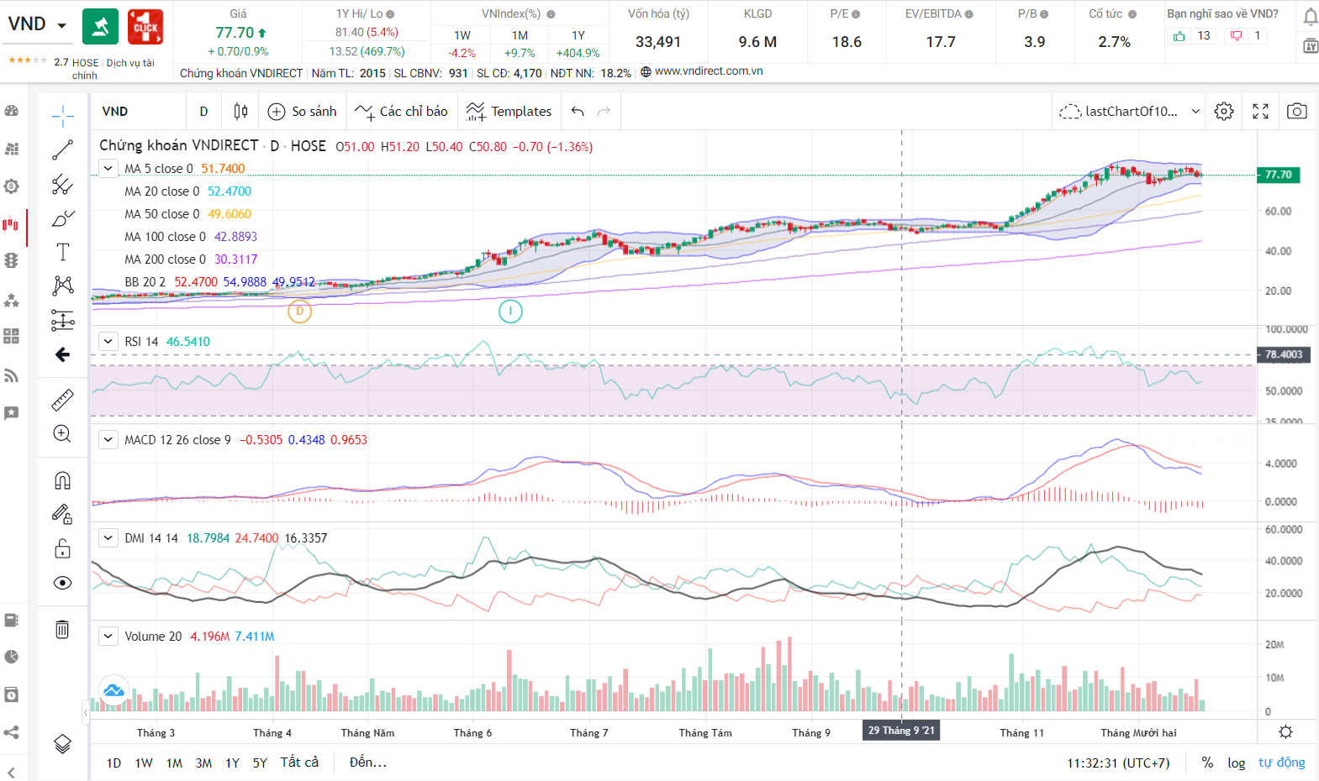
Task: Select the 1W time range
Action: [144, 763]
